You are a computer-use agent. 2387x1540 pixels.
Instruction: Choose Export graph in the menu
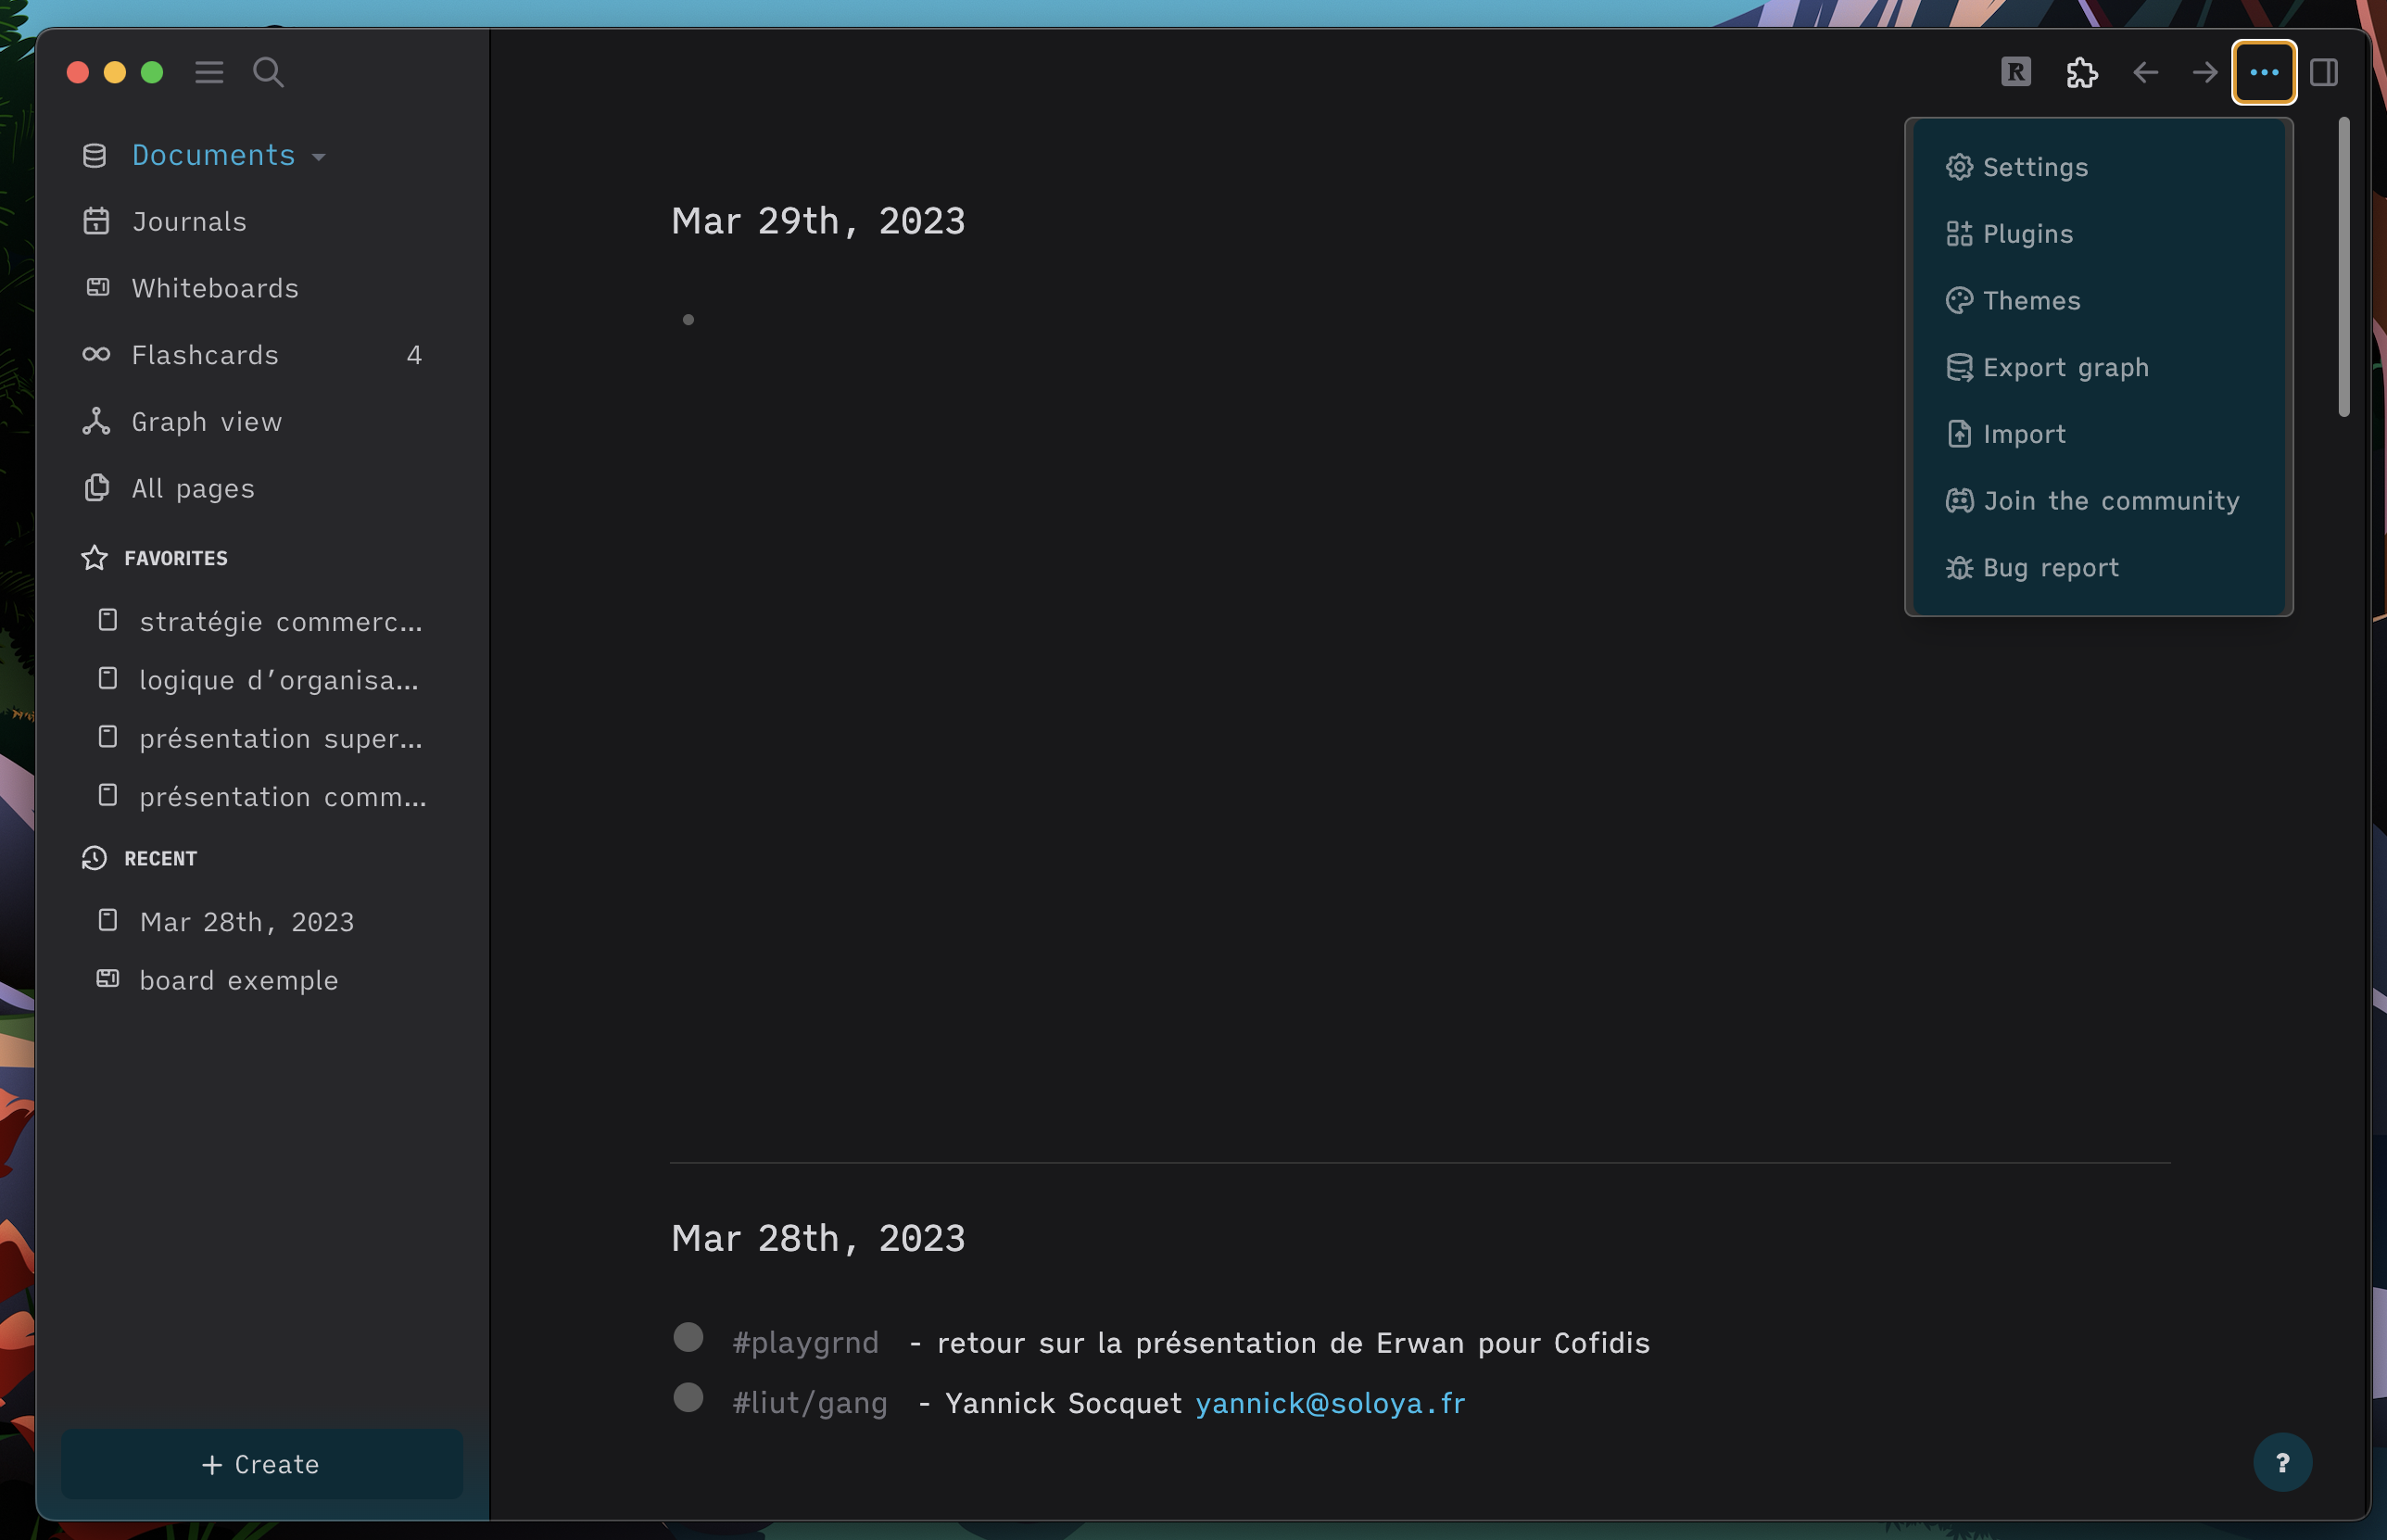2065,367
